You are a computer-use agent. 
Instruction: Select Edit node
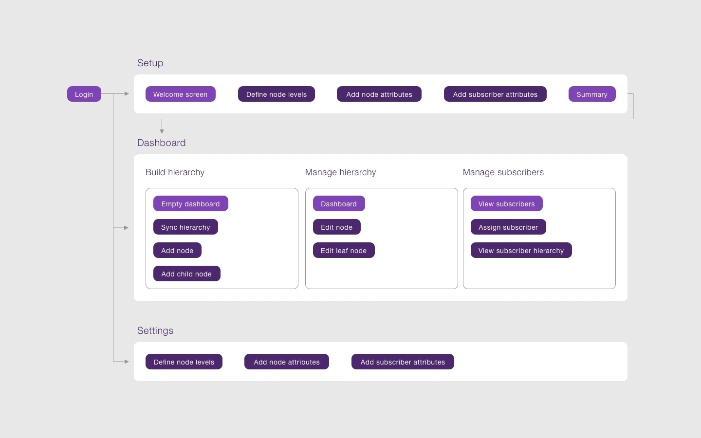336,227
